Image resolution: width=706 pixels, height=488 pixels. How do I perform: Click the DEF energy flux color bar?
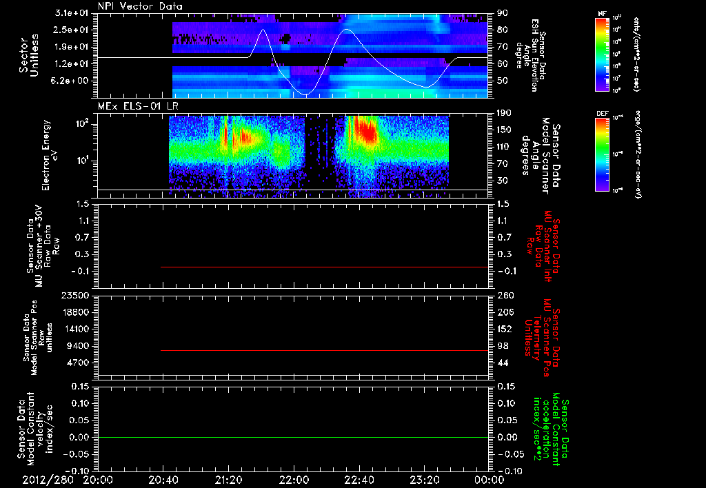[x=602, y=154]
